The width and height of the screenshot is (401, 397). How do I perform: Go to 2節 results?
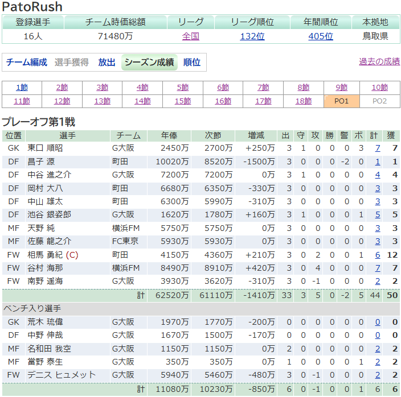62,88
